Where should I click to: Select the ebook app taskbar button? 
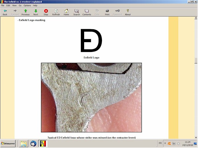coord(43,143)
